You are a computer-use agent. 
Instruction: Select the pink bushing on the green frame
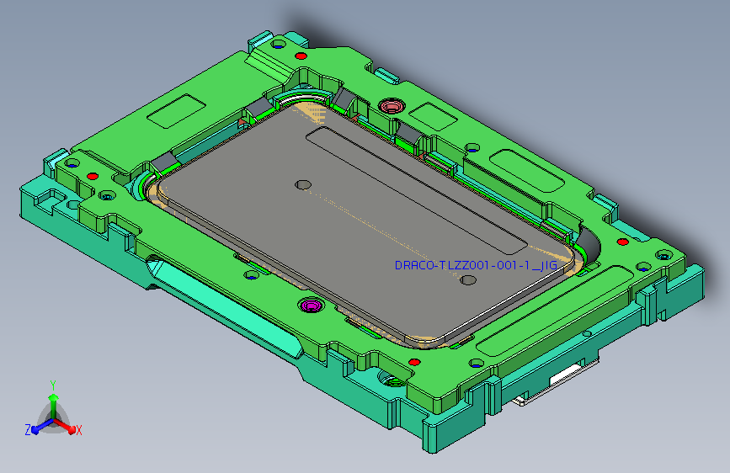click(x=391, y=106)
